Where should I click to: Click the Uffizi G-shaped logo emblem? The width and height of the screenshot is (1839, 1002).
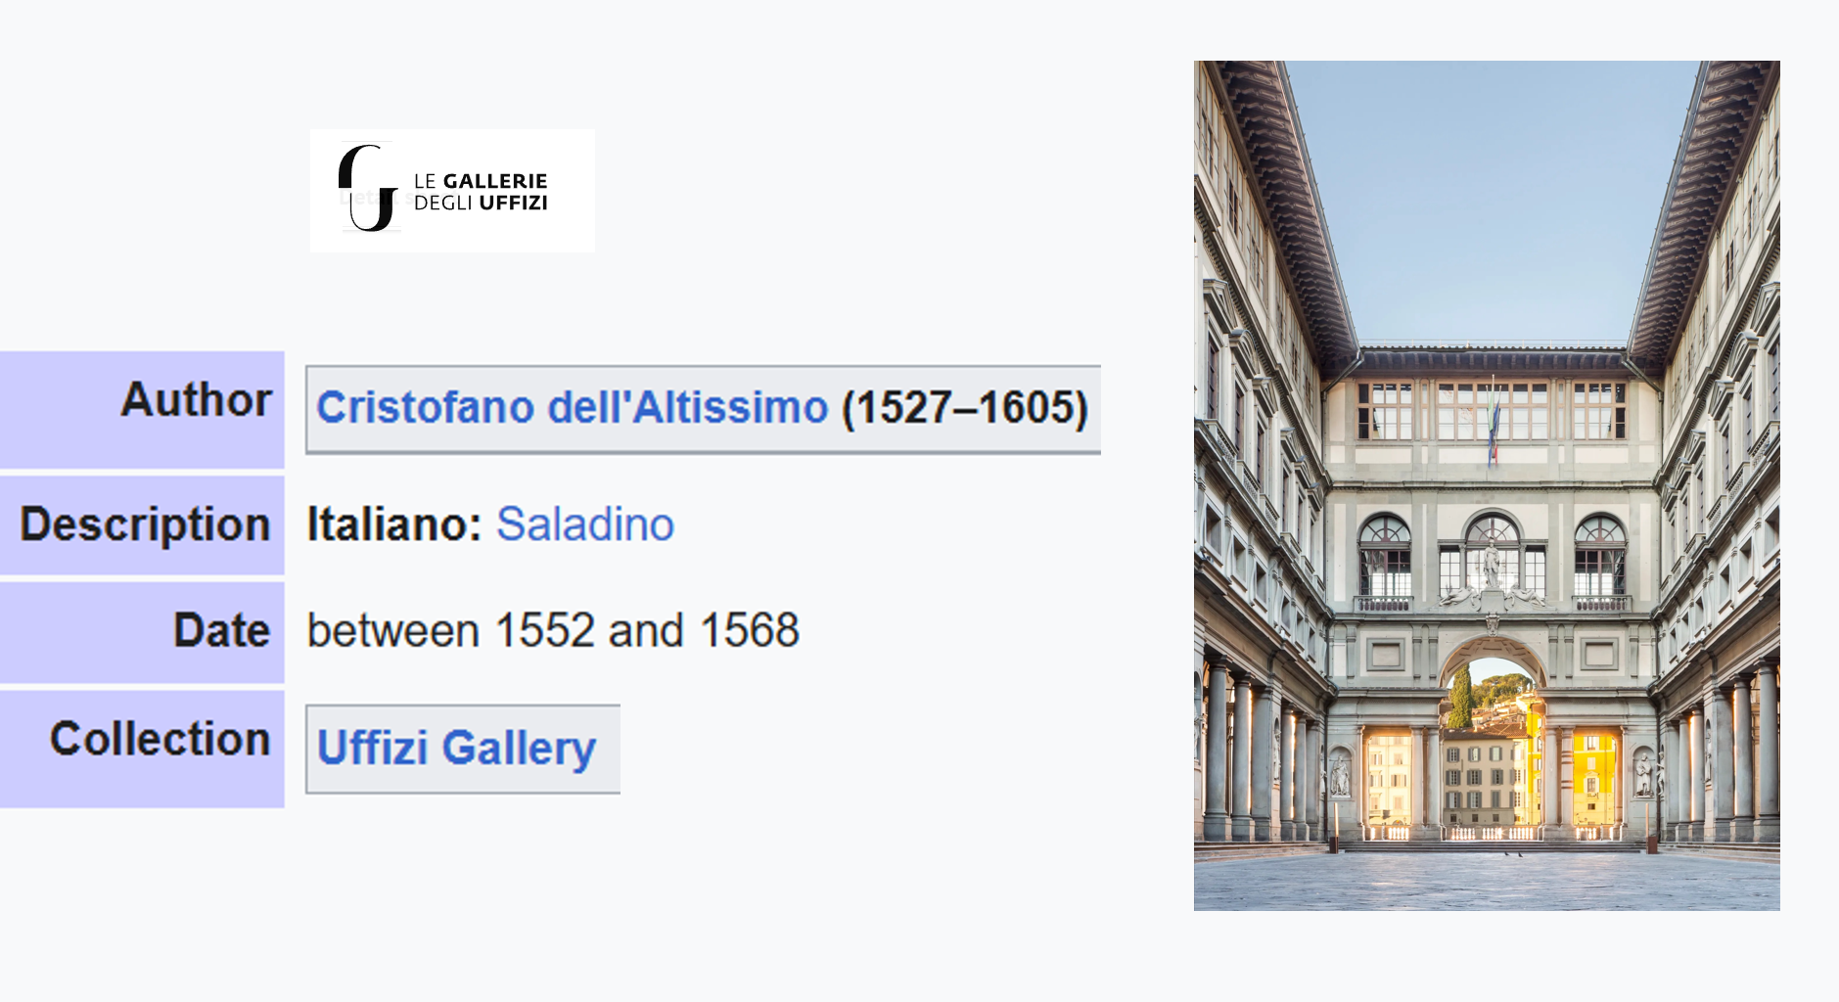tap(368, 189)
